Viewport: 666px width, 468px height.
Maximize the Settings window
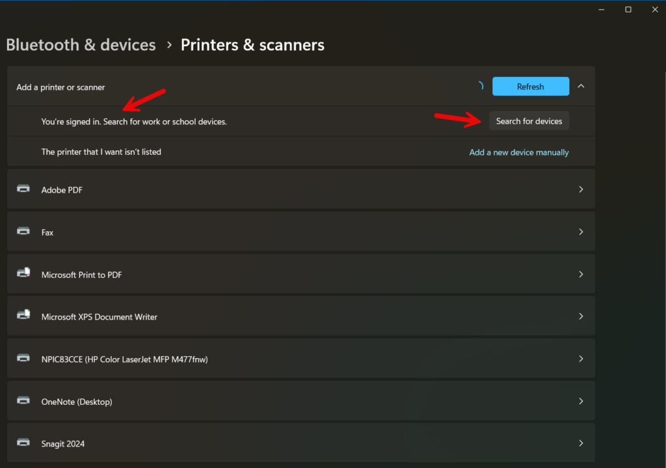tap(628, 9)
